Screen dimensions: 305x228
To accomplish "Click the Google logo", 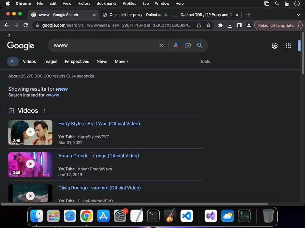I will coord(21,46).
